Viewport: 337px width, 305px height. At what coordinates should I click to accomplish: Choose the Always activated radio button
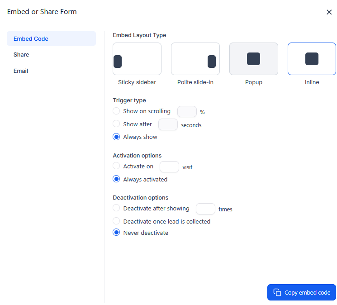coord(116,179)
